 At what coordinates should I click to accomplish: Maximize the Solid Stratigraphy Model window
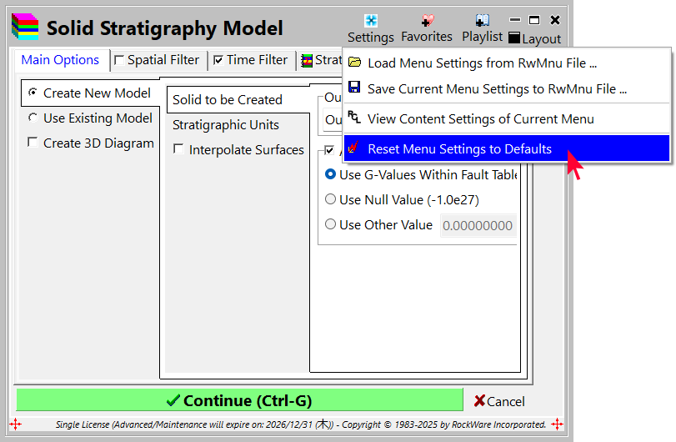[534, 20]
